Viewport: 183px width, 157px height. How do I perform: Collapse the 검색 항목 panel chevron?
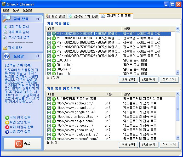[x=38, y=19]
